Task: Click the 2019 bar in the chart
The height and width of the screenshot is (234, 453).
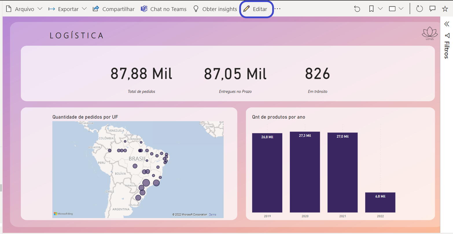Action: point(267,173)
